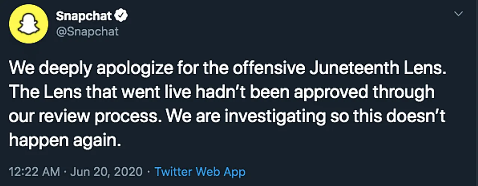478x186 pixels.
Task: Open the Snapchat display name profile link
Action: [x=84, y=16]
